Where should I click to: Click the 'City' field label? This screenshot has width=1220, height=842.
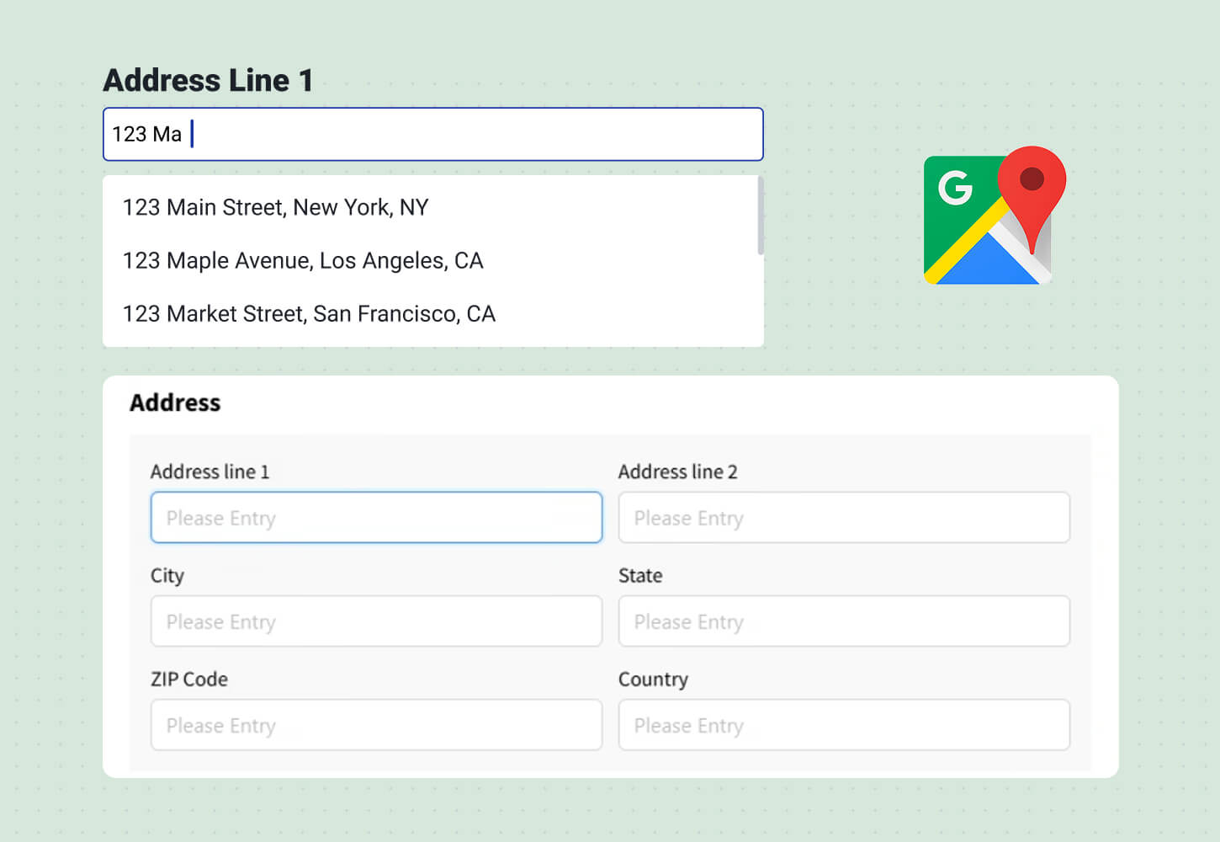[x=167, y=576]
